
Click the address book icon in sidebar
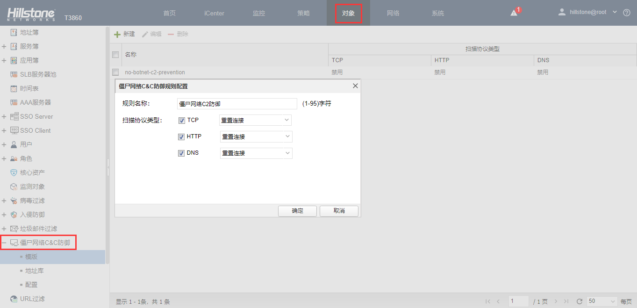[14, 33]
